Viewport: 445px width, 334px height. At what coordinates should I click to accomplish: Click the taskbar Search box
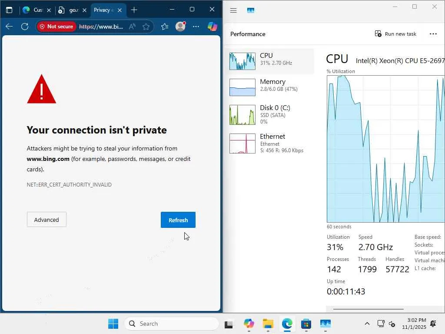click(x=171, y=324)
